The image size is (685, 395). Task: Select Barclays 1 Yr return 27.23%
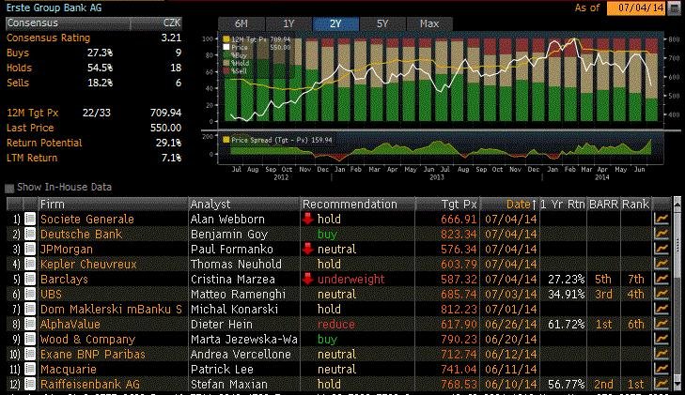[567, 279]
